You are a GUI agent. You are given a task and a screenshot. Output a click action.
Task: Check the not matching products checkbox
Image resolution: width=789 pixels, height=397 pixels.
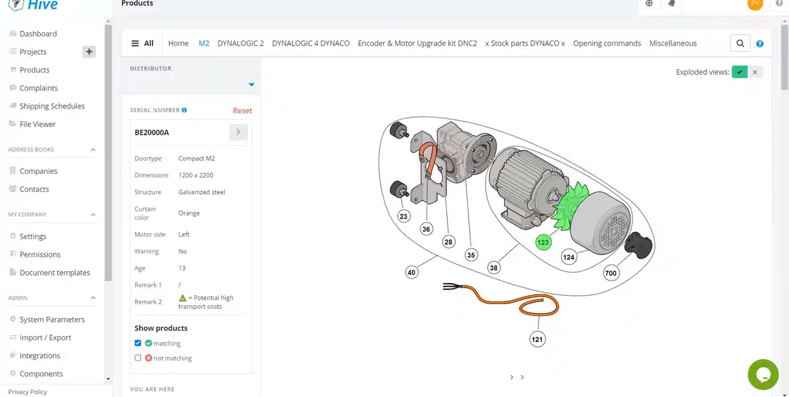tap(138, 358)
